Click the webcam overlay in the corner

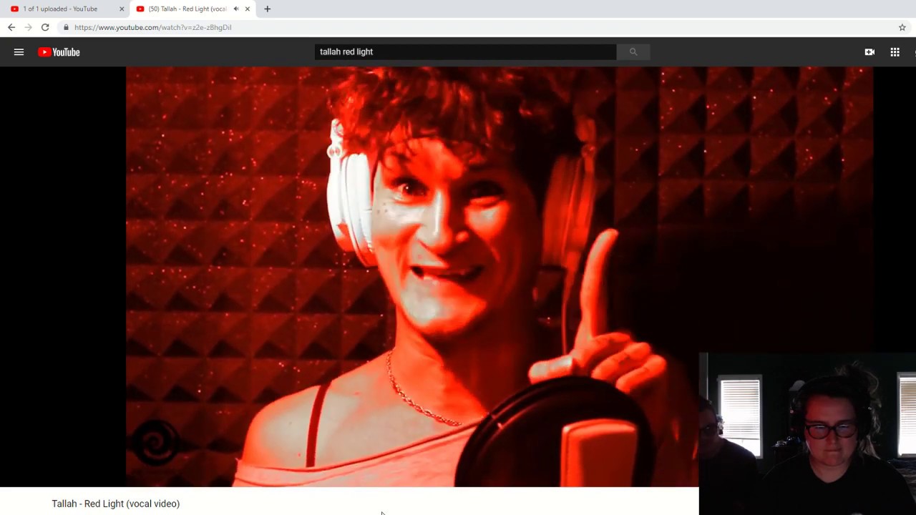tap(807, 433)
